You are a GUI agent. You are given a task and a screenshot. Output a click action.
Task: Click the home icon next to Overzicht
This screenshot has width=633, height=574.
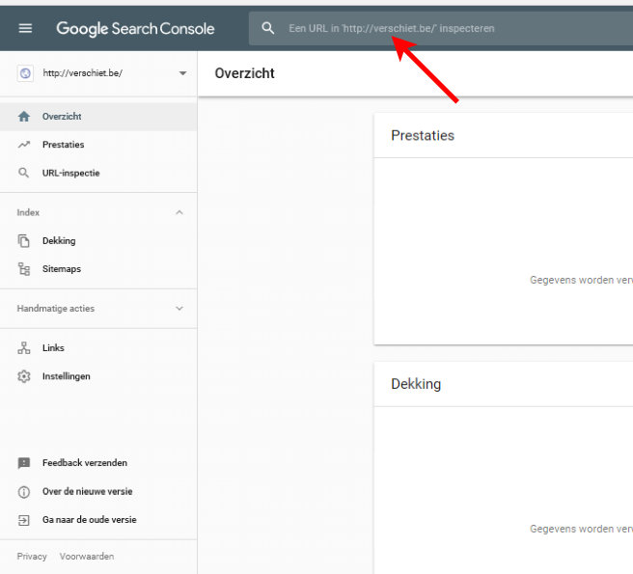click(x=24, y=117)
